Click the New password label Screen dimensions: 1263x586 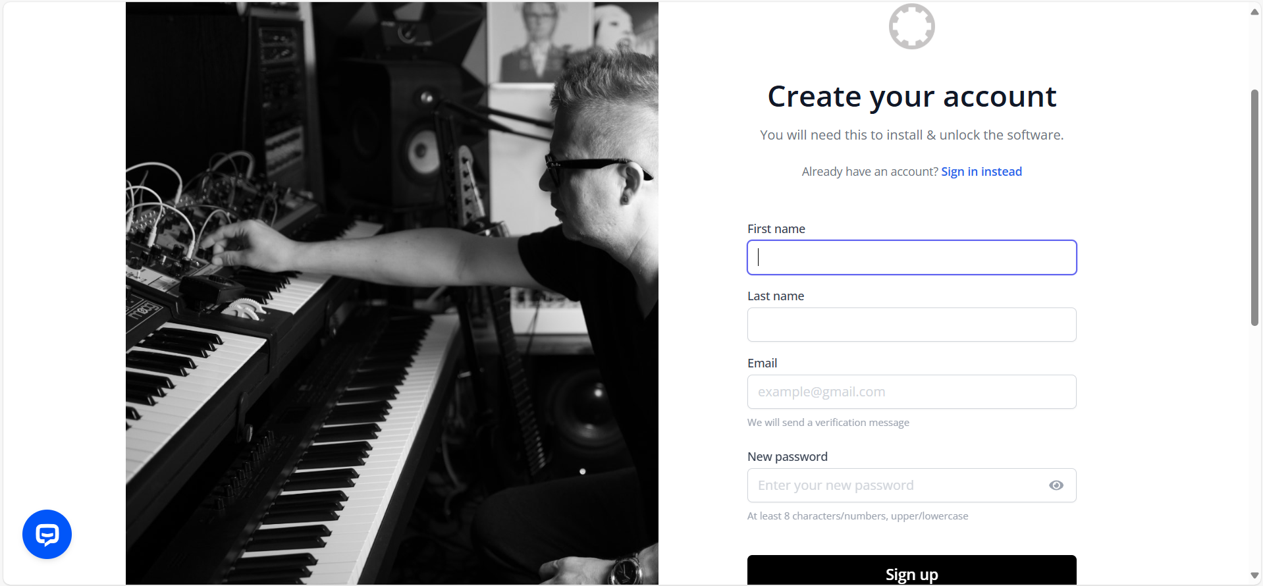pos(788,457)
